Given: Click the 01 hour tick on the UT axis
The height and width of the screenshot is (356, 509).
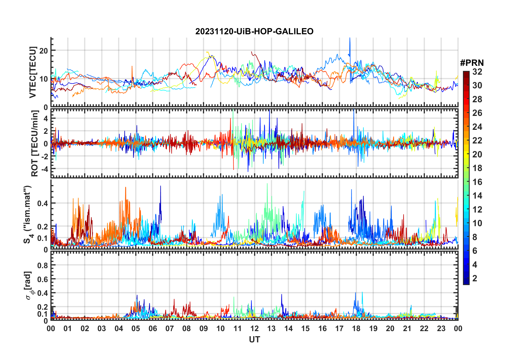Looking at the screenshot, I should click(x=68, y=329).
